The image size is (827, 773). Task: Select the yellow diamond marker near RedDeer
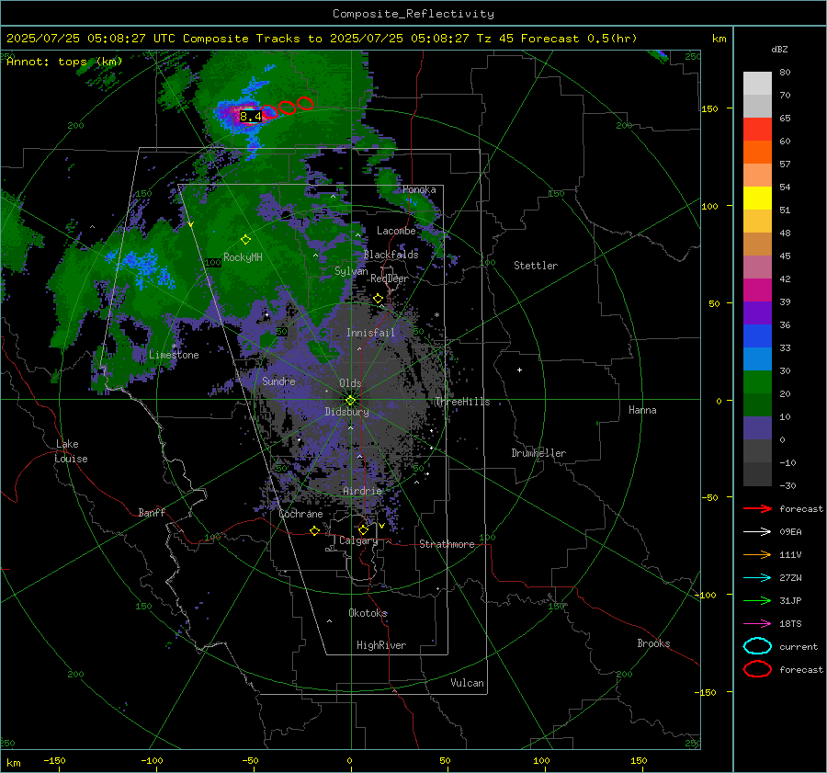[x=378, y=299]
